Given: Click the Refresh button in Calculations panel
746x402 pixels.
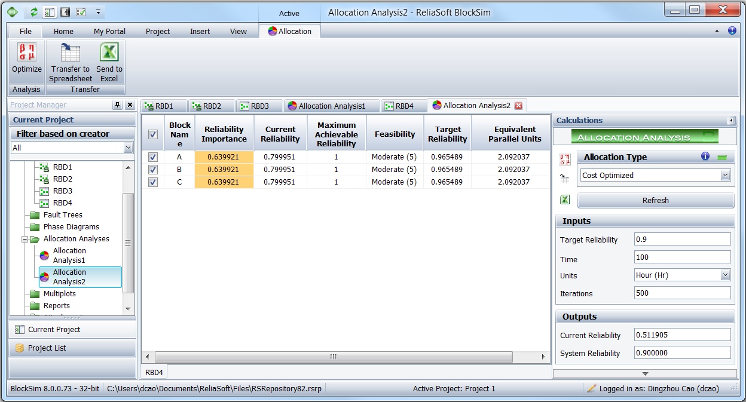Looking at the screenshot, I should tap(655, 200).
